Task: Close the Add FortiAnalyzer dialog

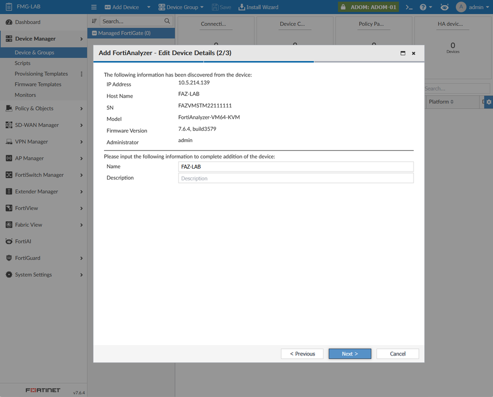Action: [414, 53]
